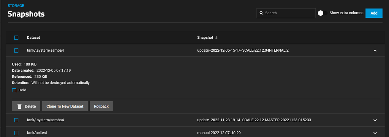
Task: Select checkbox for the MASTER-20221123 snapshot row
Action: point(16,120)
